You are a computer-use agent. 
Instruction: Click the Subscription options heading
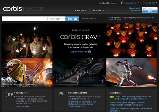(78, 93)
